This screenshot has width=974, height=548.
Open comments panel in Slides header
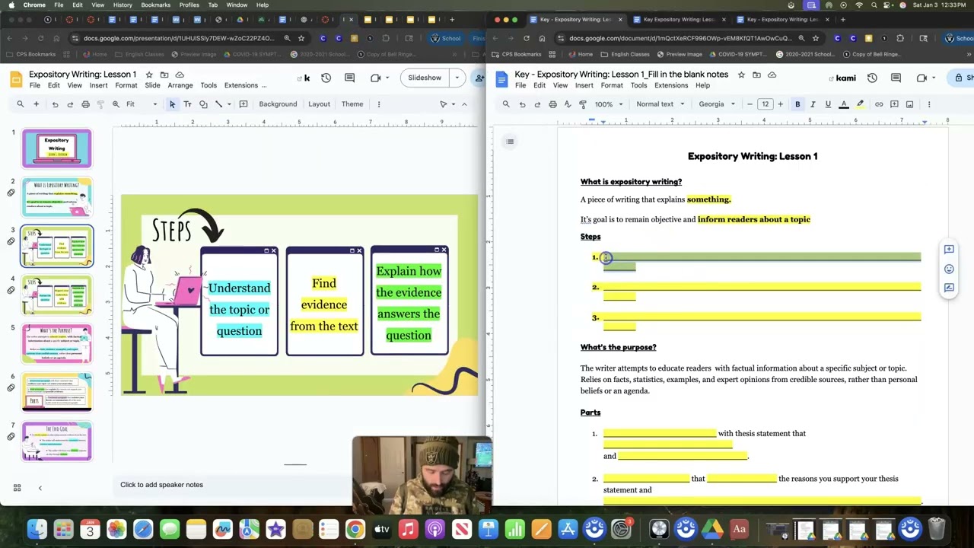pos(349,78)
